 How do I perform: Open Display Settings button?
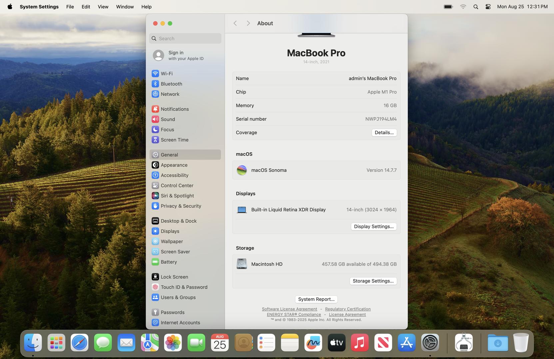click(x=374, y=227)
